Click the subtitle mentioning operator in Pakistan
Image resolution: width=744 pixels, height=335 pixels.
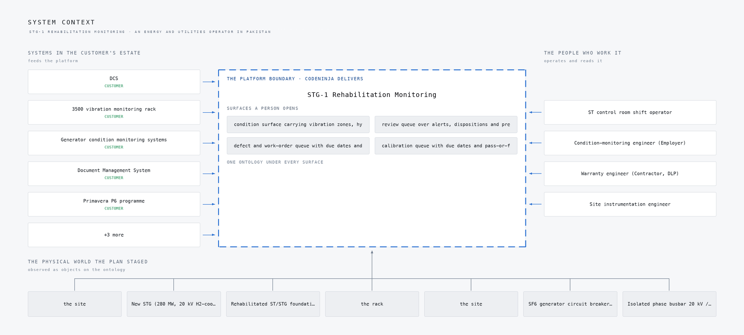click(150, 32)
